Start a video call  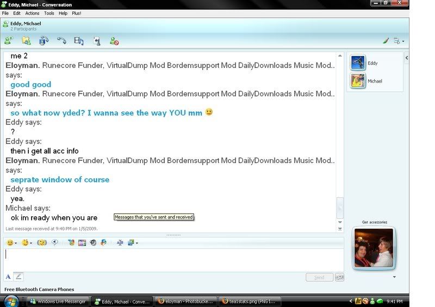point(44,41)
